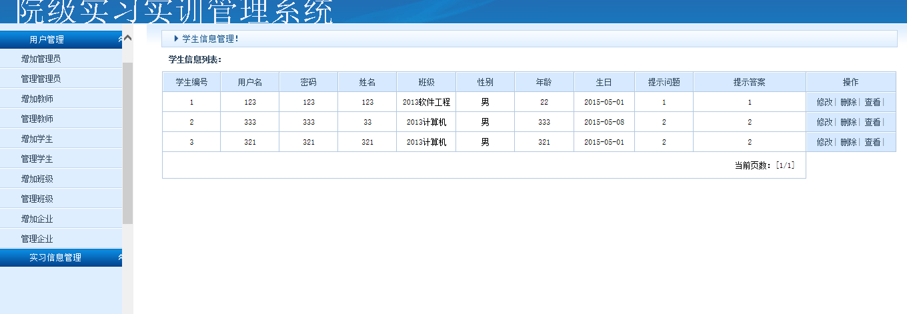Click 2013计算机 cell in student 3 row

point(427,142)
